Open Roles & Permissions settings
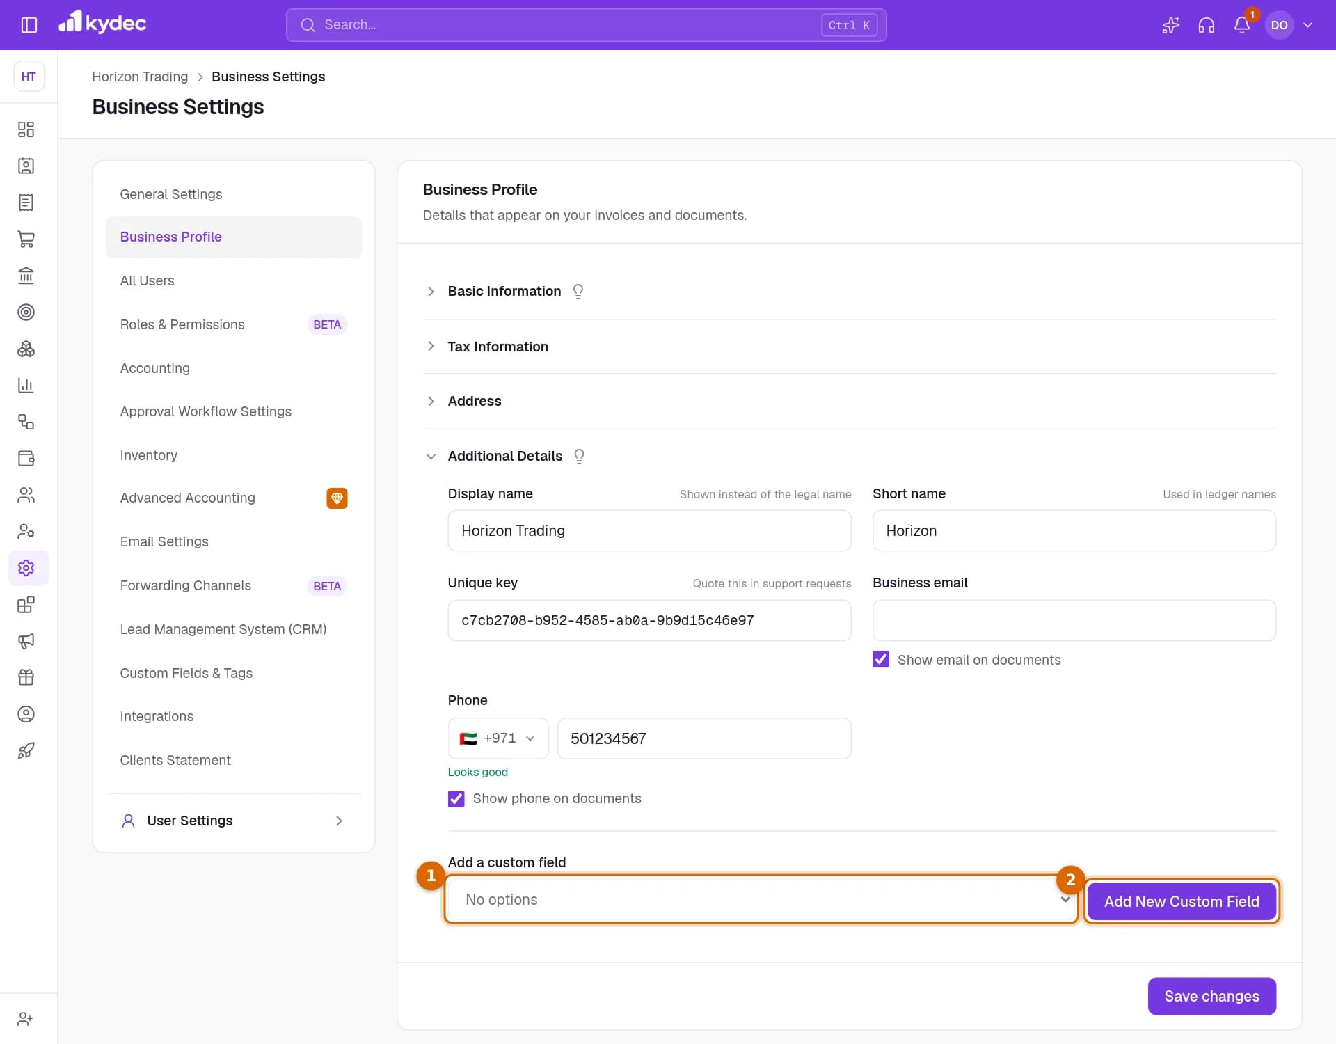1336x1044 pixels. coord(233,324)
